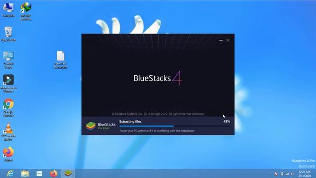Show hidden system tray icons
Viewport: 316px width, 178px height.
coord(270,174)
